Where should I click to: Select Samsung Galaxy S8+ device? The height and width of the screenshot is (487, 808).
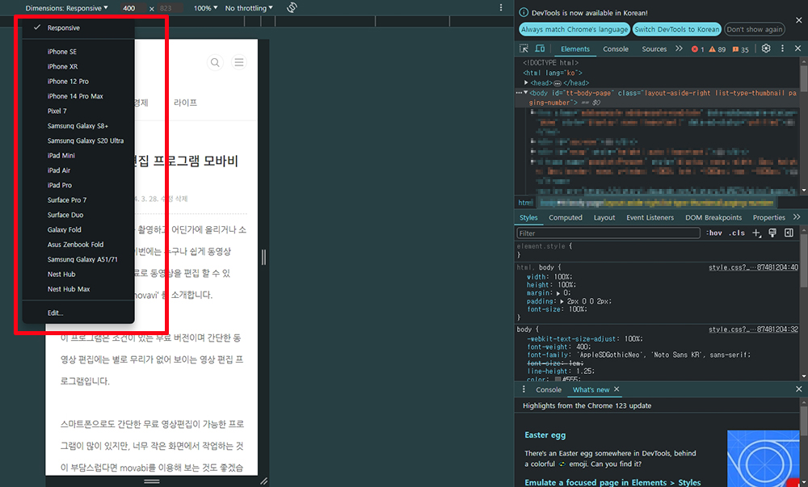[78, 126]
